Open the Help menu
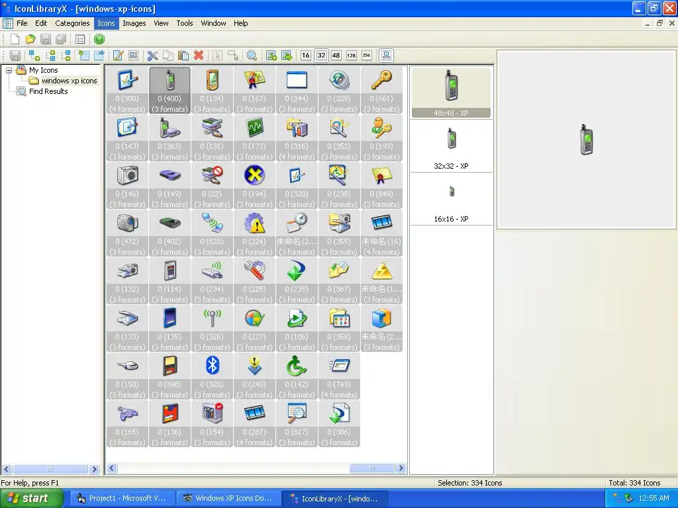 [241, 23]
